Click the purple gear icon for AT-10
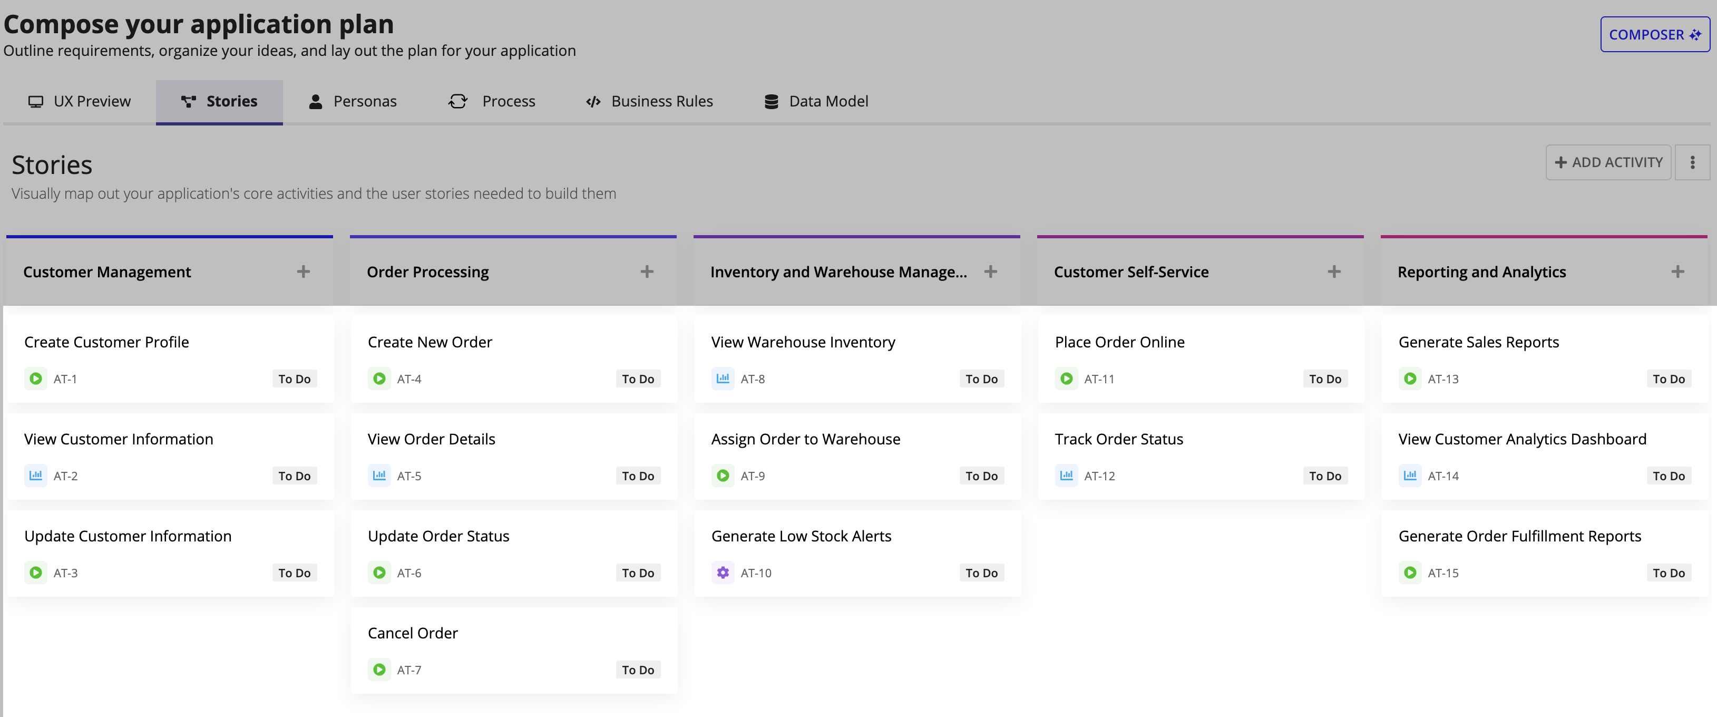Image resolution: width=1717 pixels, height=717 pixels. [x=723, y=573]
